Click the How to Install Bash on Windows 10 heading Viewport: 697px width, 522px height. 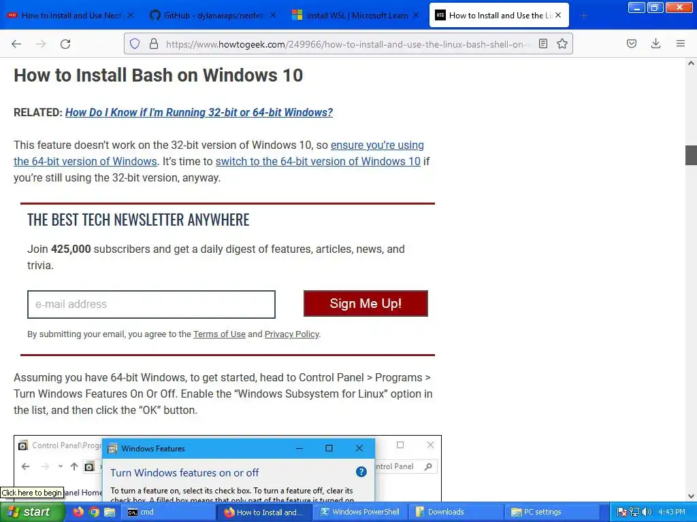click(158, 75)
